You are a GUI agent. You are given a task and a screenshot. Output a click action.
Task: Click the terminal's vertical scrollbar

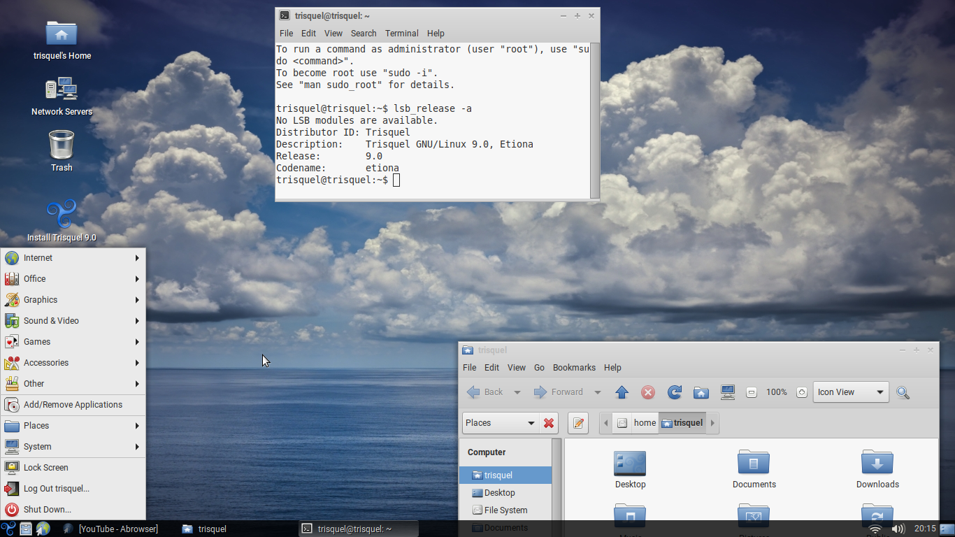[x=594, y=120]
